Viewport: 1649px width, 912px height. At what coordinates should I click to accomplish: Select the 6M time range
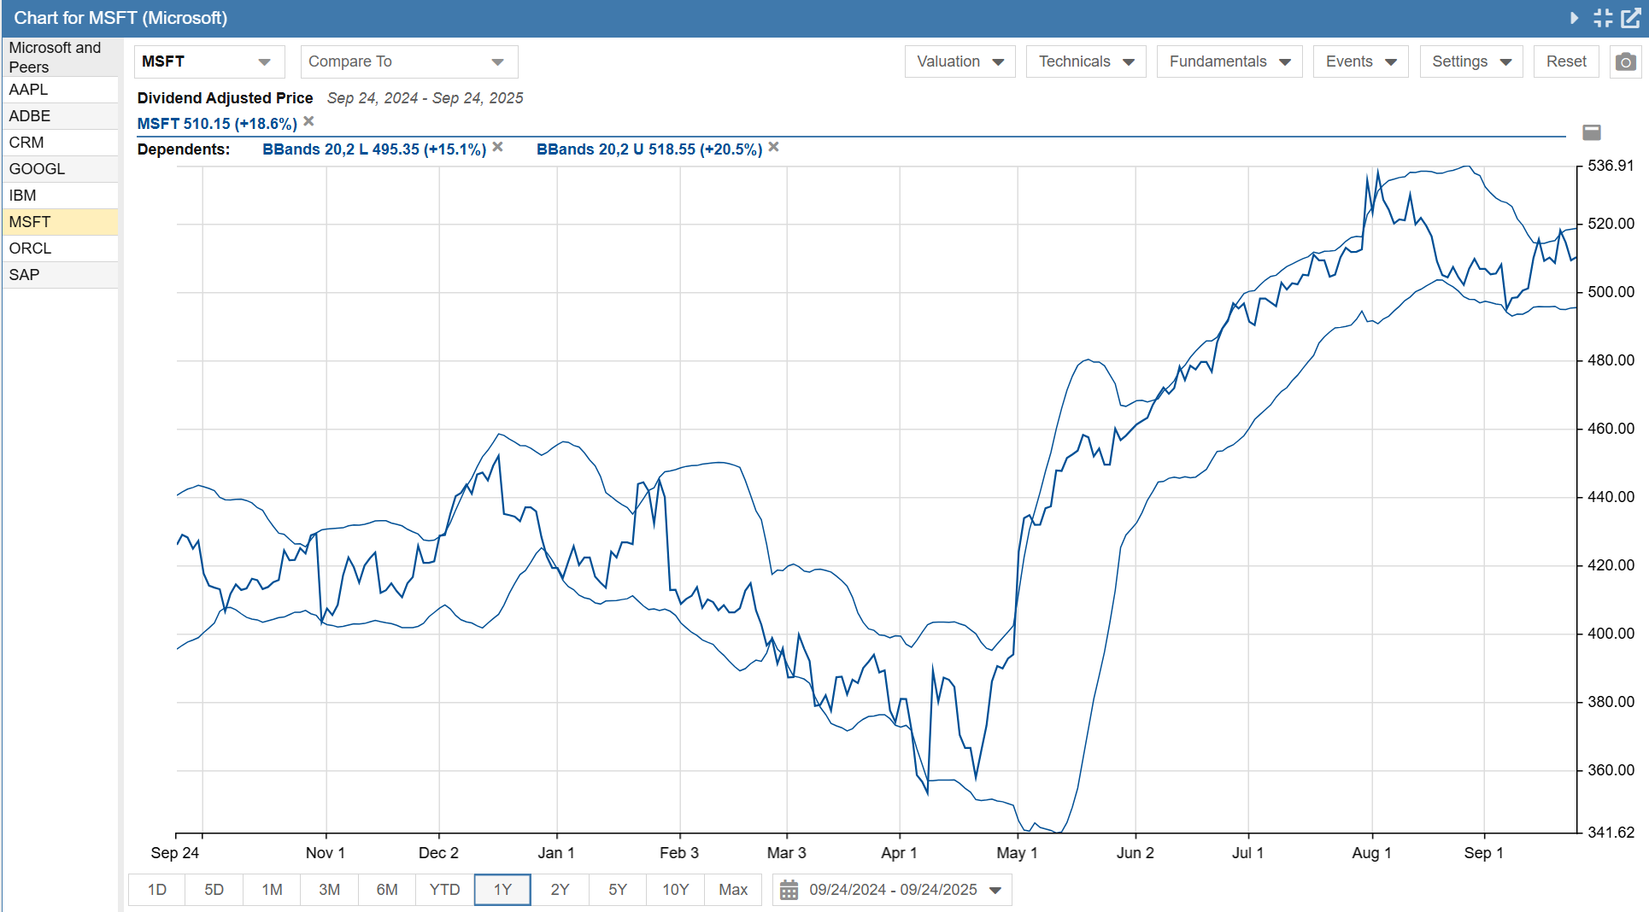click(x=387, y=890)
